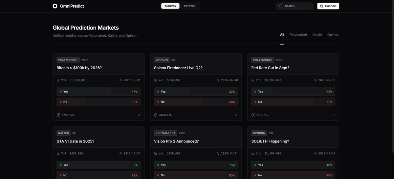Open external link arrow on Bitcoin card

tap(139, 115)
